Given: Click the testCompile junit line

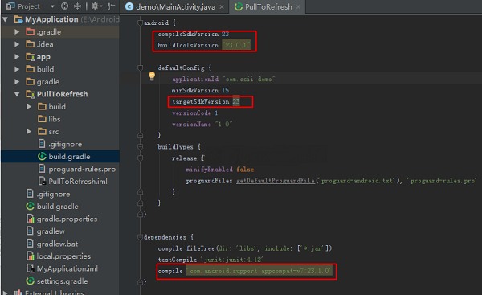Looking at the screenshot, I should pyautogui.click(x=210, y=260).
